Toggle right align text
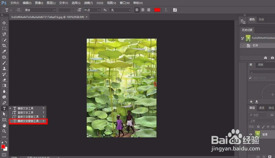275x158 pixels. [148, 10]
